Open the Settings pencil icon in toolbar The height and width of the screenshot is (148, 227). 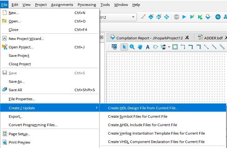(x=143, y=17)
